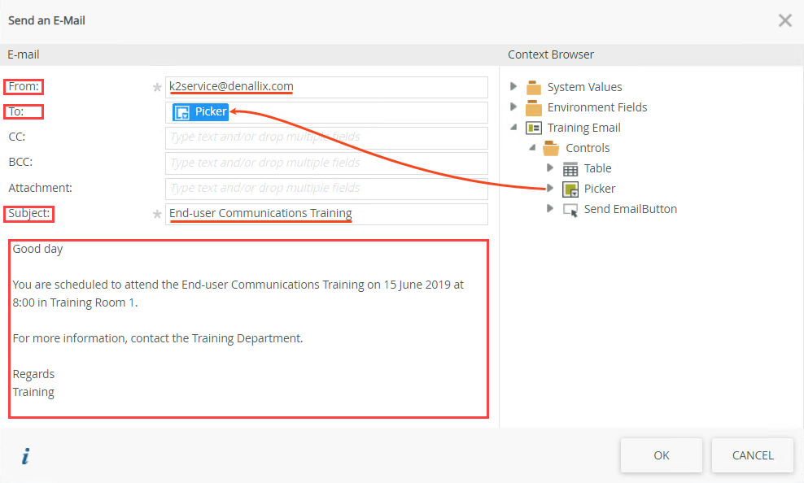Select the Training Email view icon
This screenshot has width=804, height=483.
[x=535, y=127]
